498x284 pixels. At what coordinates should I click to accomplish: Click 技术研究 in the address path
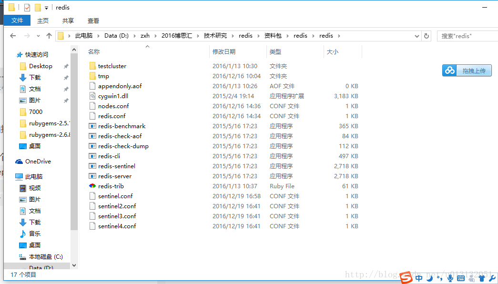[215, 36]
